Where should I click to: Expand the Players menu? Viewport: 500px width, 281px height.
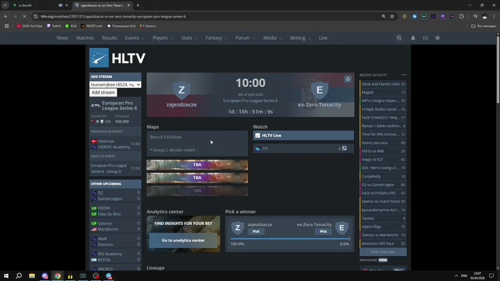click(163, 38)
